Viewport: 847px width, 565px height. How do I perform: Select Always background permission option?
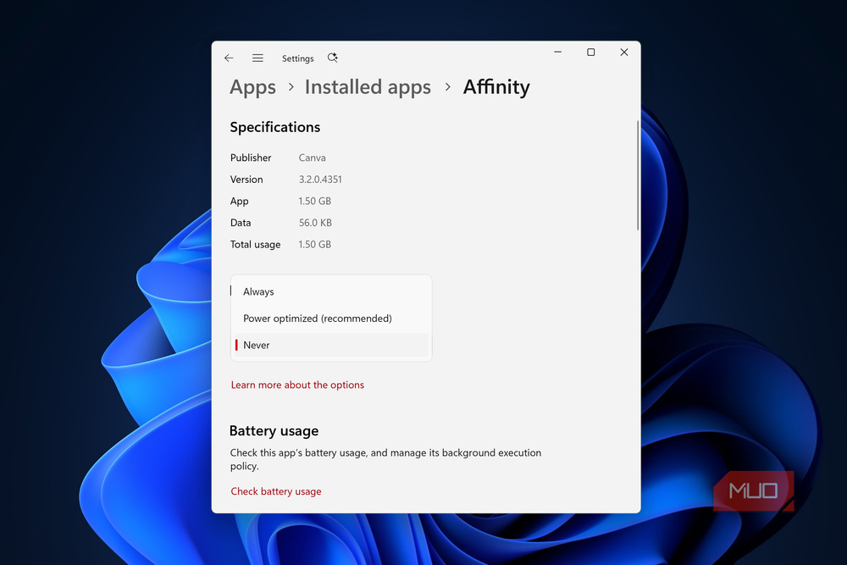pyautogui.click(x=331, y=291)
